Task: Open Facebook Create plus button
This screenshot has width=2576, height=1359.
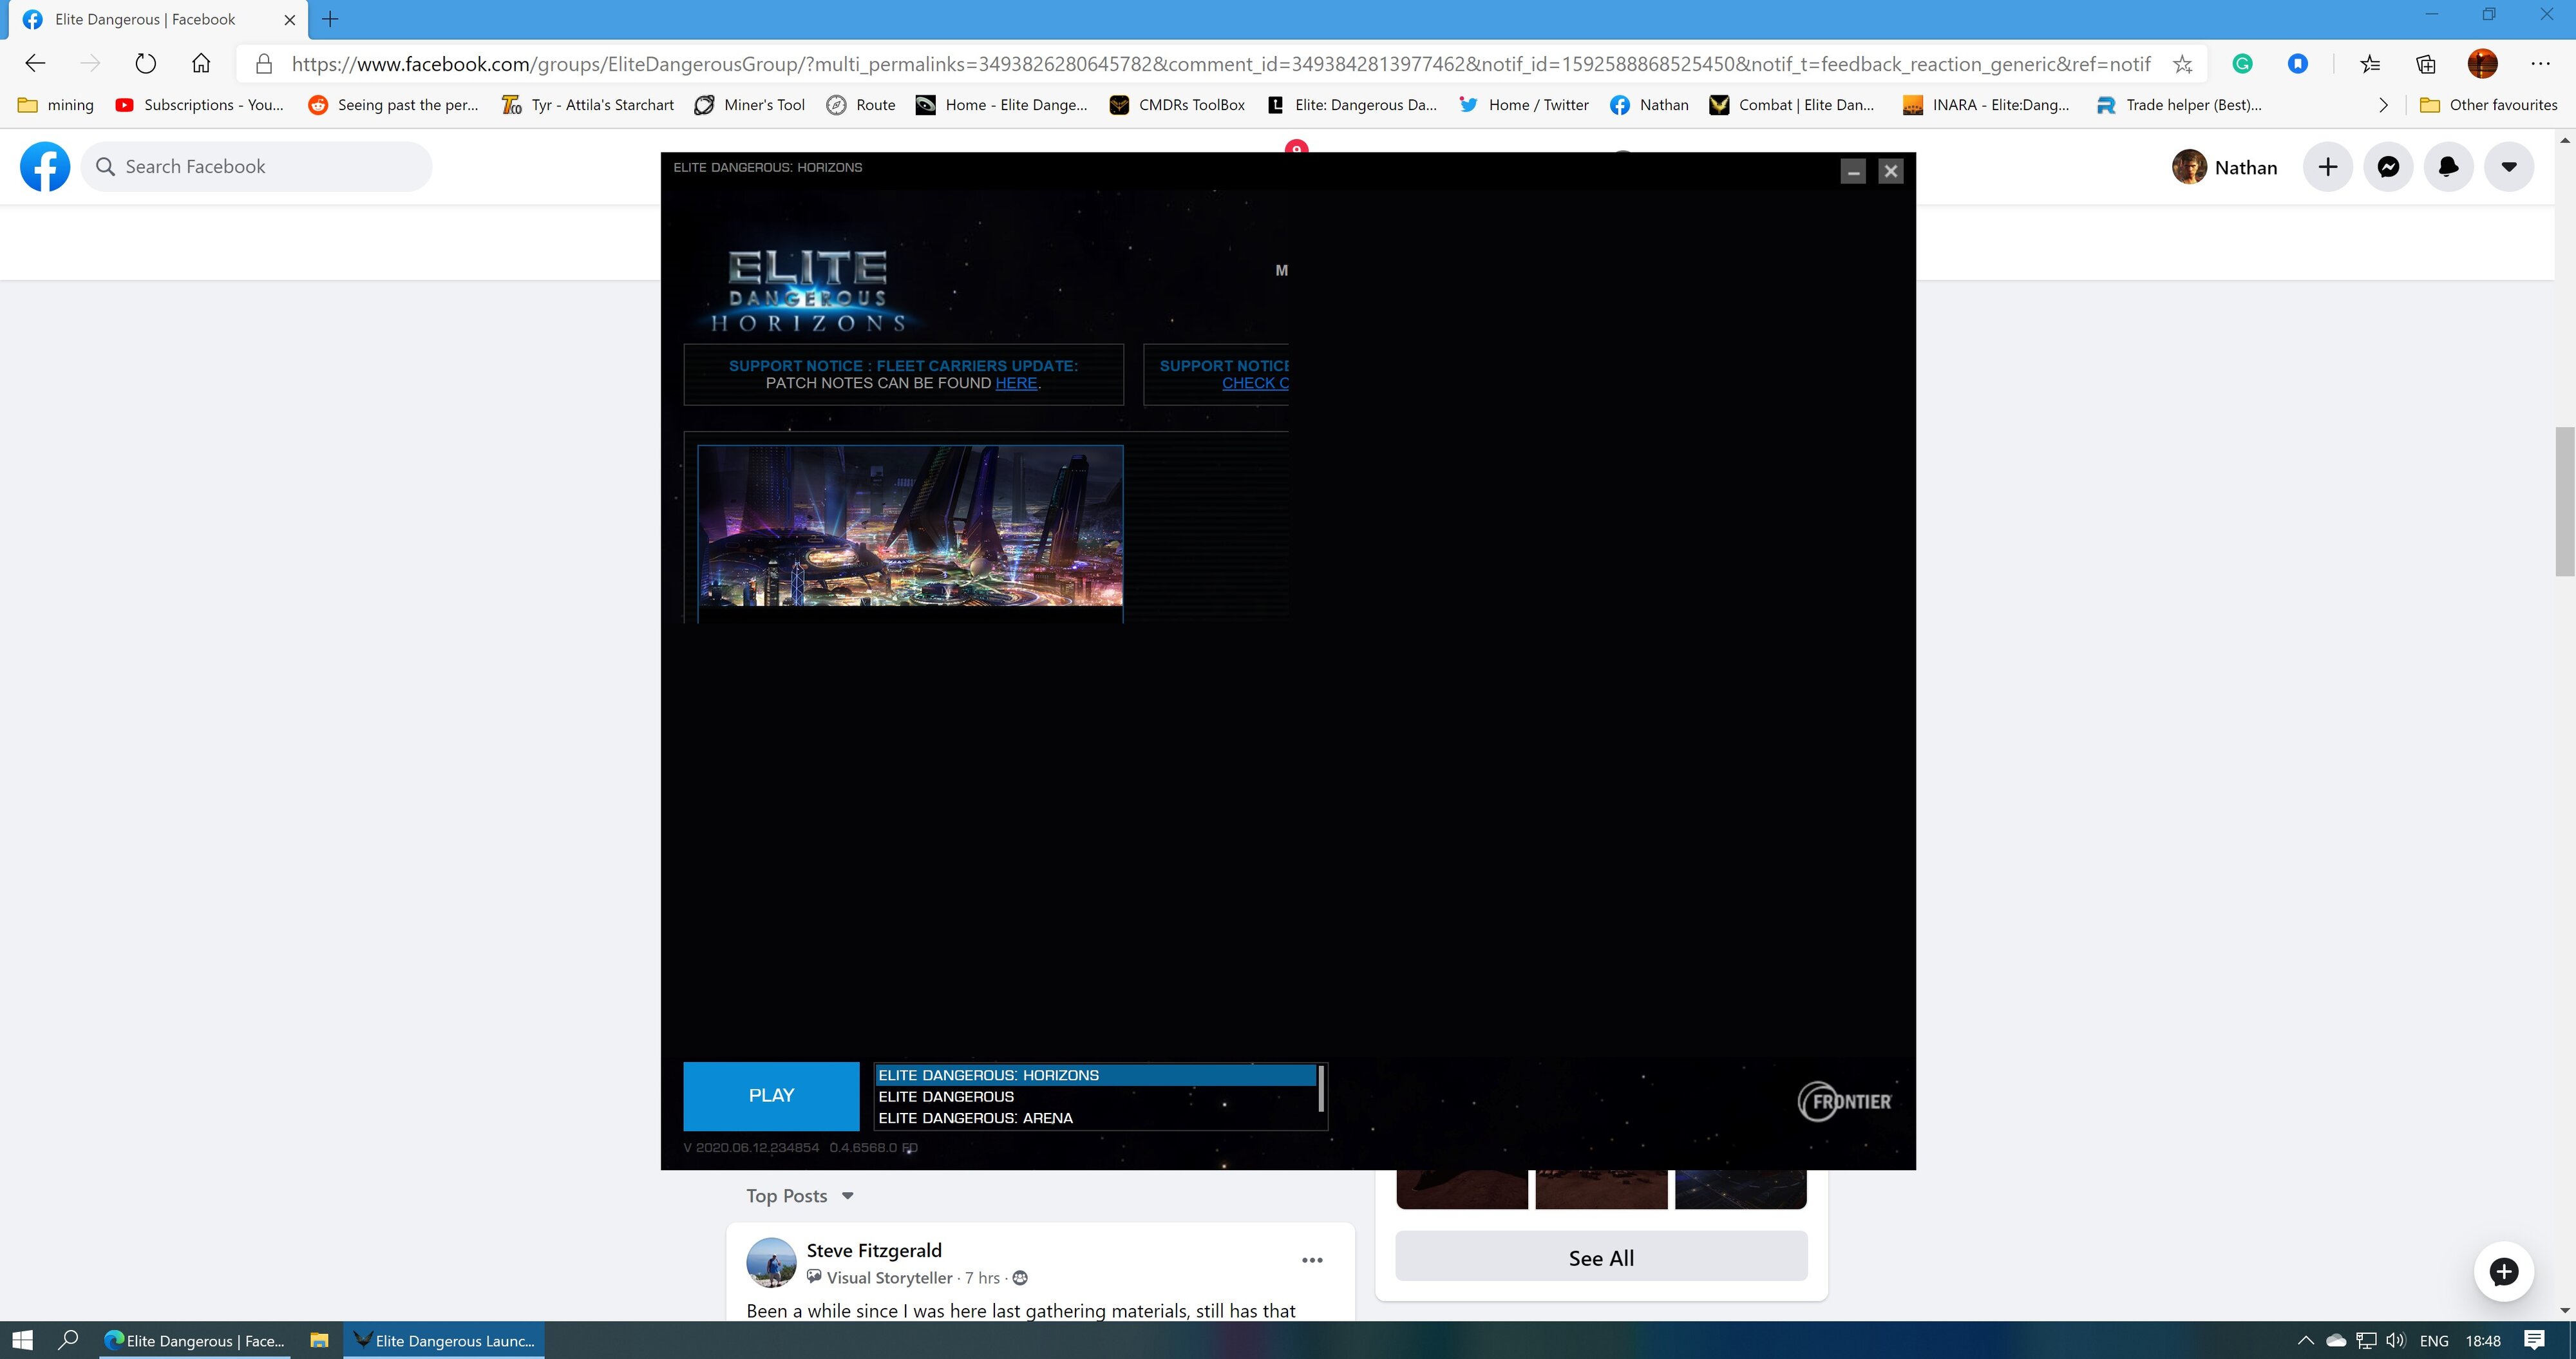Action: tap(2328, 167)
